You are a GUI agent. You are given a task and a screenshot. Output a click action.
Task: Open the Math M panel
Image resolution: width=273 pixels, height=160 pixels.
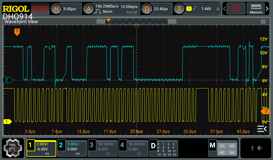[x=212, y=146]
